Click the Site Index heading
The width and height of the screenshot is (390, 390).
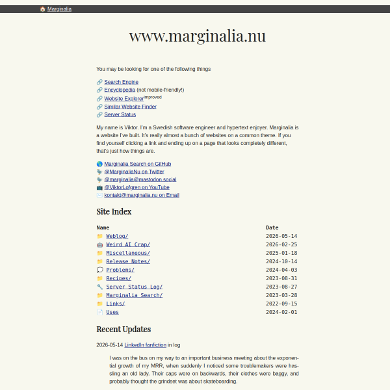[x=114, y=212]
